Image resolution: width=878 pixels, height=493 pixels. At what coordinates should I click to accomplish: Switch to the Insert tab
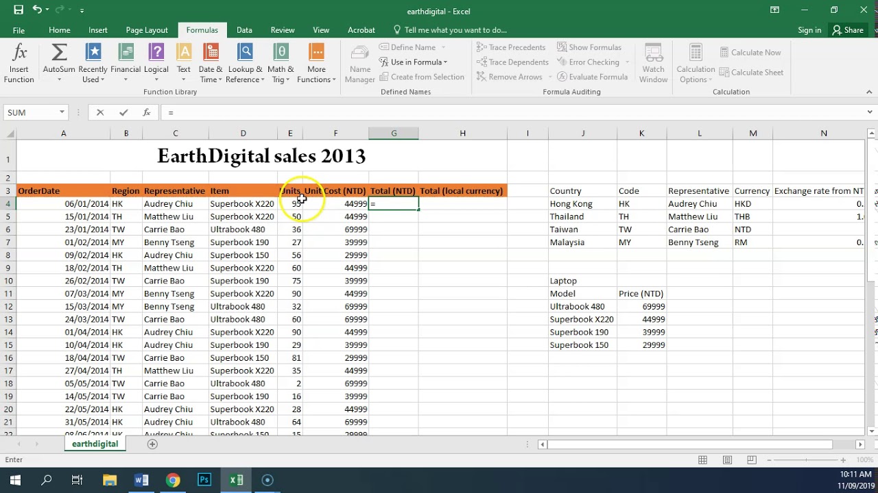97,30
